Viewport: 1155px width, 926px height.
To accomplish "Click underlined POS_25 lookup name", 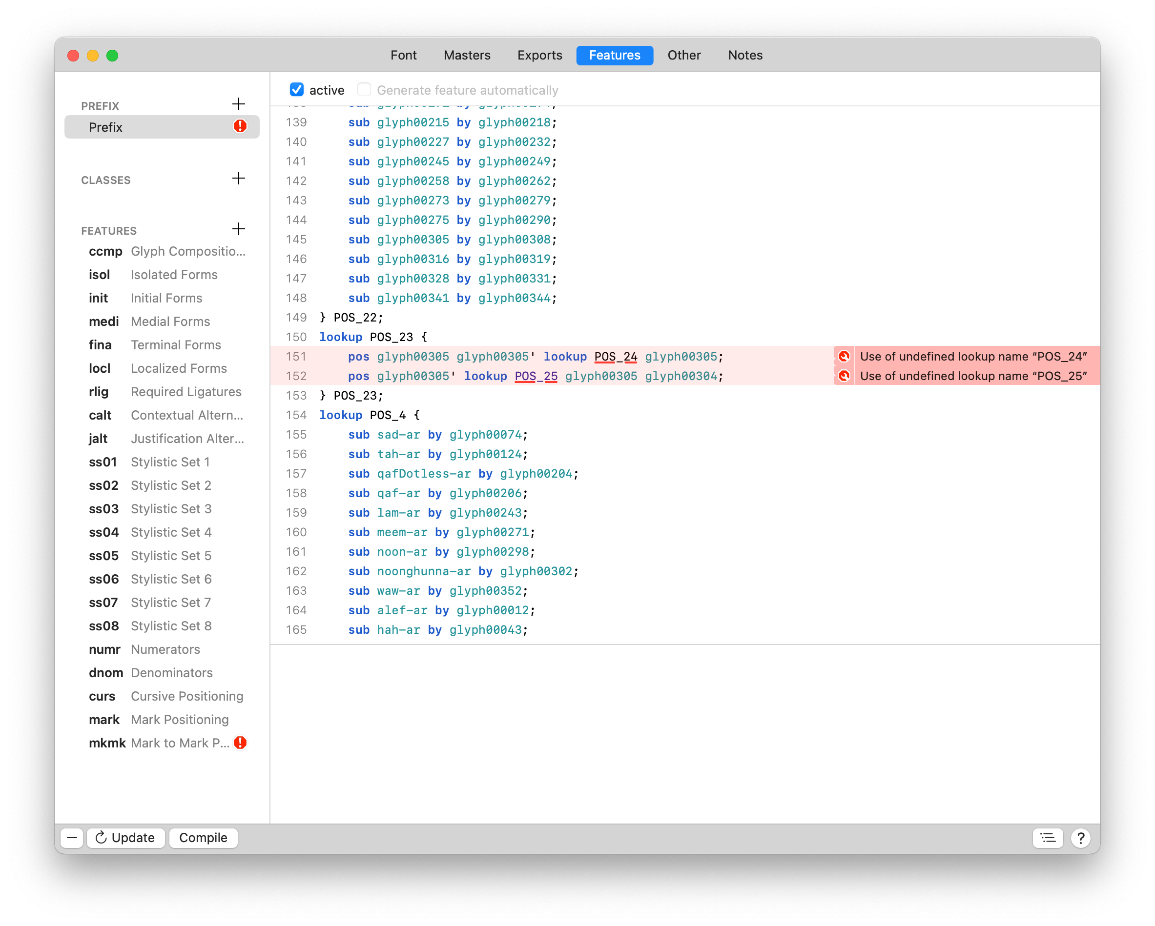I will click(x=536, y=376).
